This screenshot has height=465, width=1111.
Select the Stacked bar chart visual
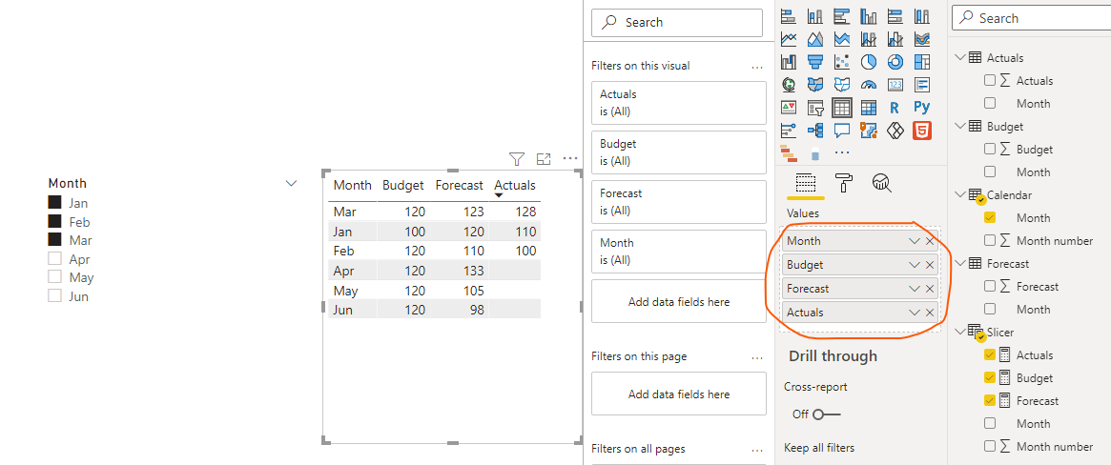[x=789, y=15]
